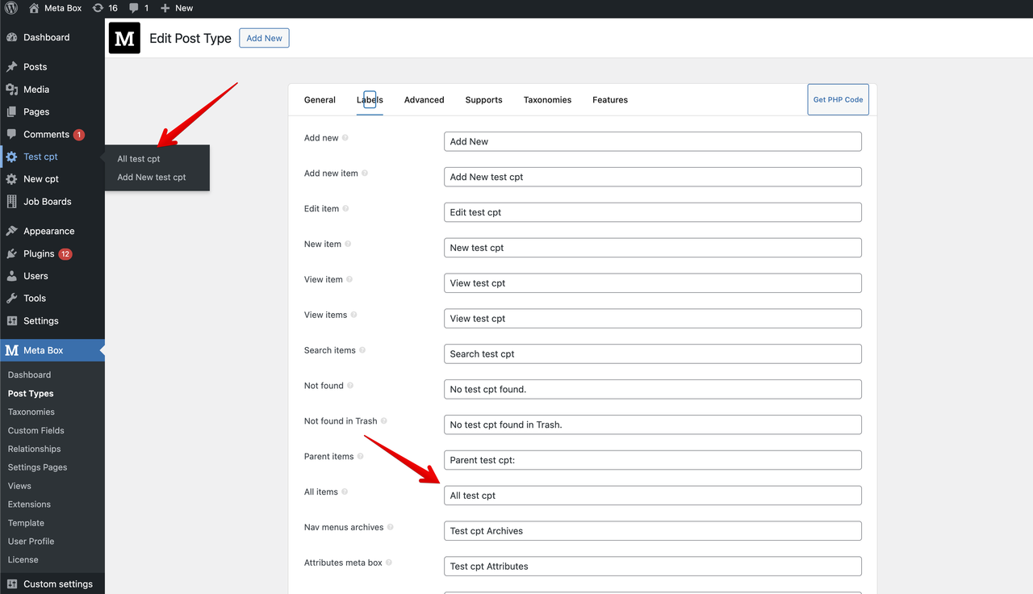
Task: Switch to the General tab
Action: coord(320,100)
